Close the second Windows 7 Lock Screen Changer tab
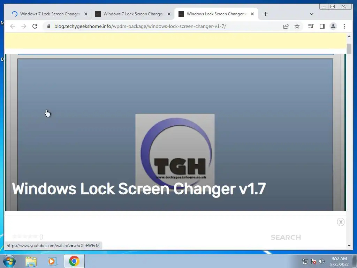 [169, 14]
